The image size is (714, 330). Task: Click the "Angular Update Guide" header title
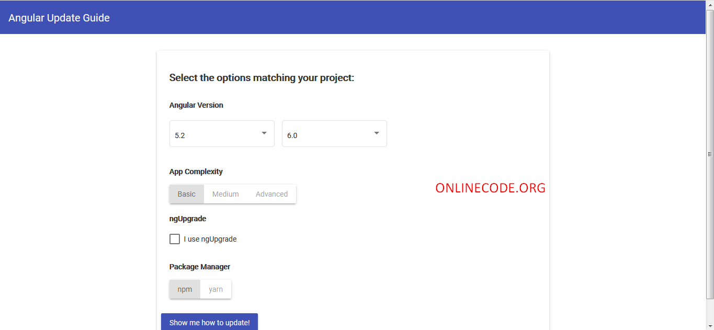[59, 17]
